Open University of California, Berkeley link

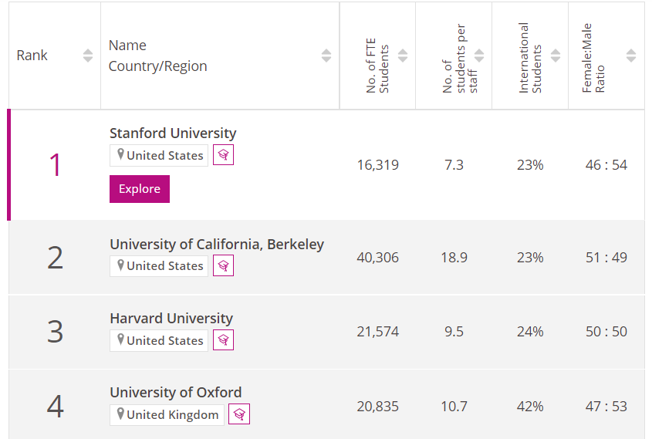[x=217, y=244]
